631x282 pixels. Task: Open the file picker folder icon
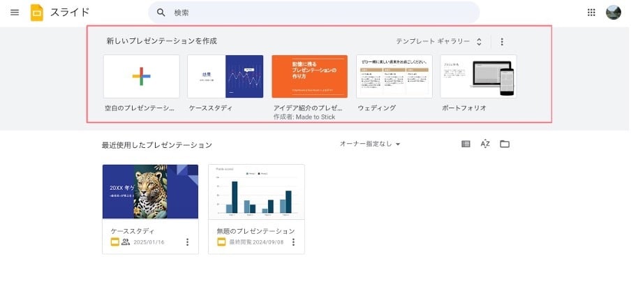click(x=505, y=144)
